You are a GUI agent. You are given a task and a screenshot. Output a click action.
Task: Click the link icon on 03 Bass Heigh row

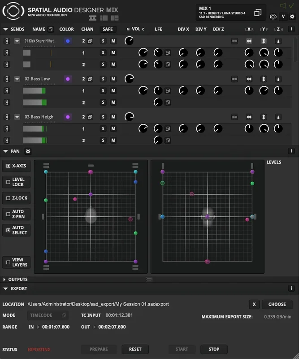[234, 117]
